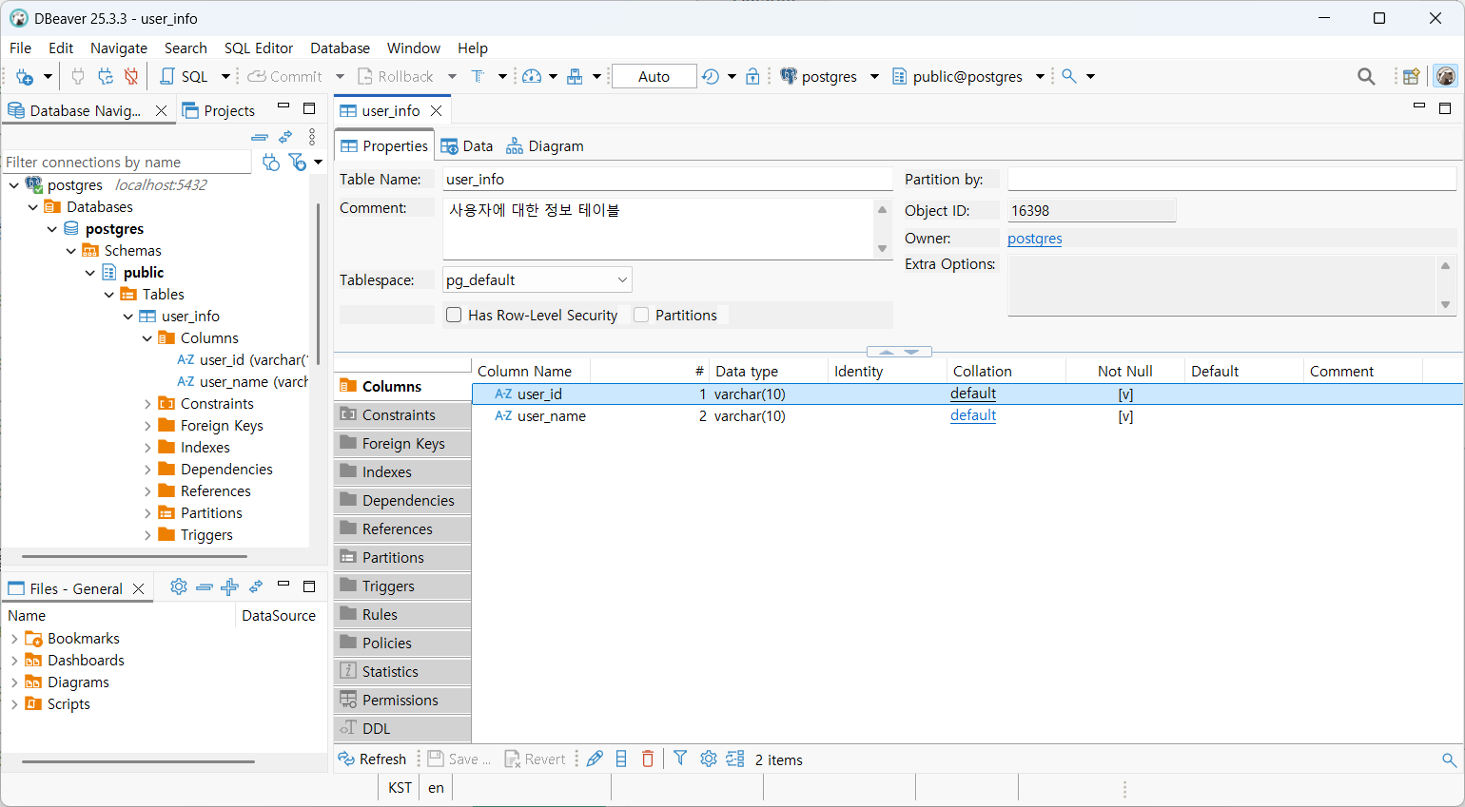Toggle the Partitions checkbox
1465x807 pixels.
(x=641, y=315)
